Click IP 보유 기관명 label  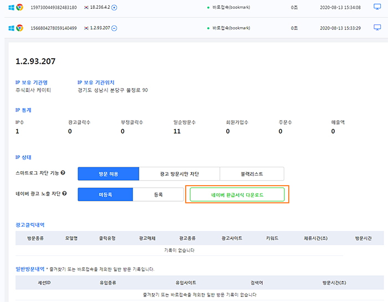click(32, 83)
